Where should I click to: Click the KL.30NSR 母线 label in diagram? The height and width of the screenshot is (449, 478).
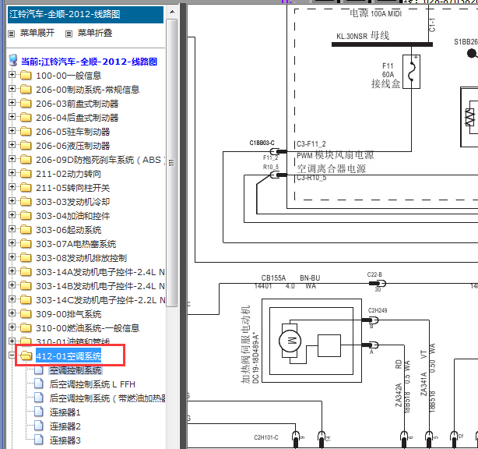point(363,36)
